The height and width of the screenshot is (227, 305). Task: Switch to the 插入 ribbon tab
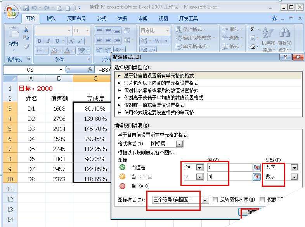click(x=51, y=18)
